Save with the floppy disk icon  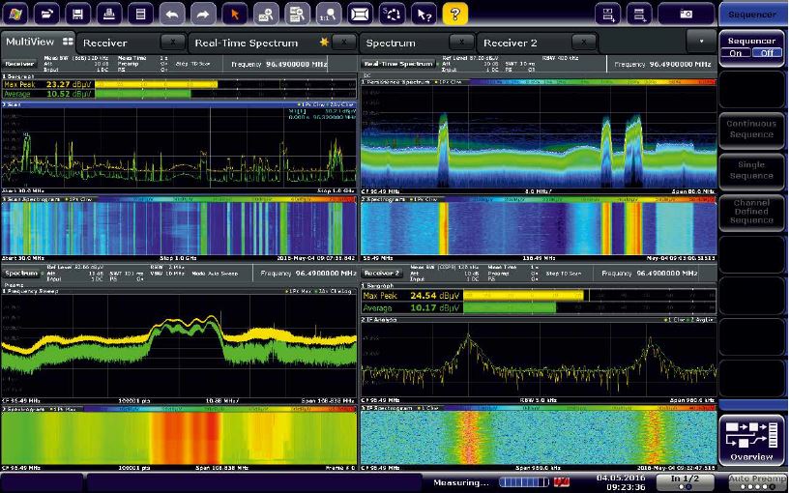(79, 14)
